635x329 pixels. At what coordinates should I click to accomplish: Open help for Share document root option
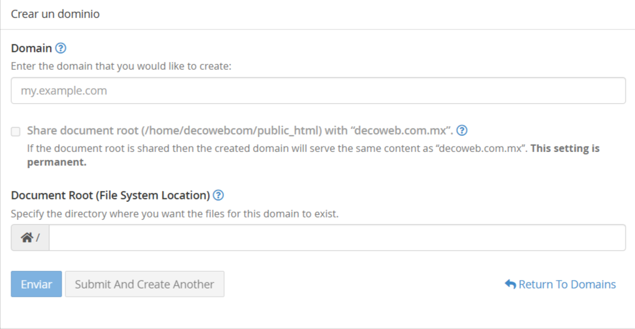click(x=462, y=131)
